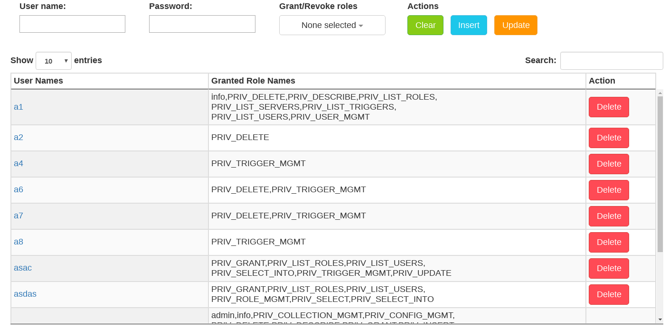The height and width of the screenshot is (329, 669).
Task: Expand the None selected roles selector
Action: click(332, 25)
